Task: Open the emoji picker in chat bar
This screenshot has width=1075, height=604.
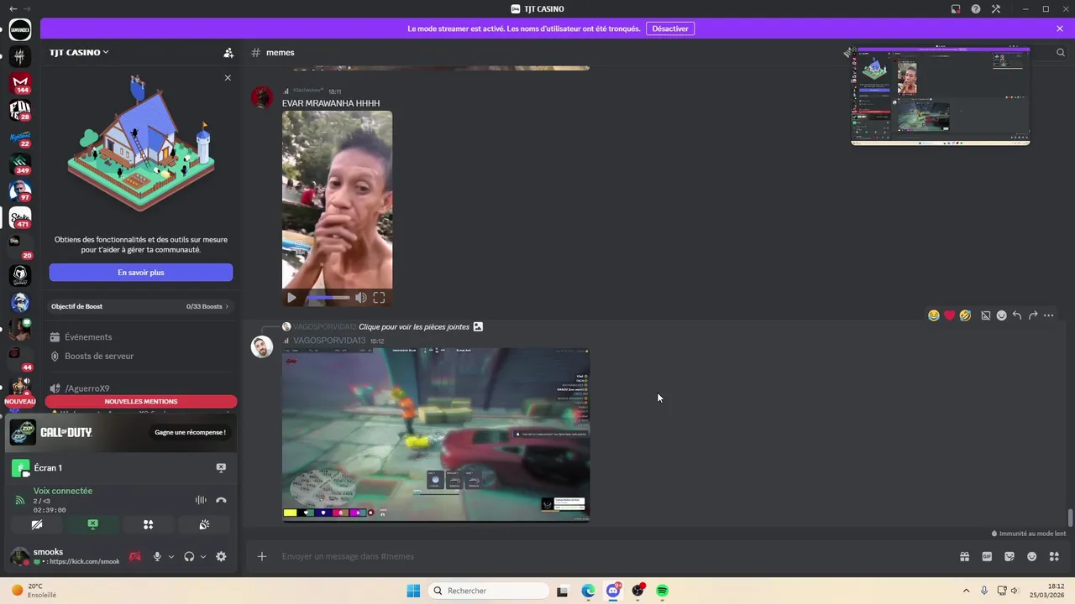Action: tap(1032, 556)
